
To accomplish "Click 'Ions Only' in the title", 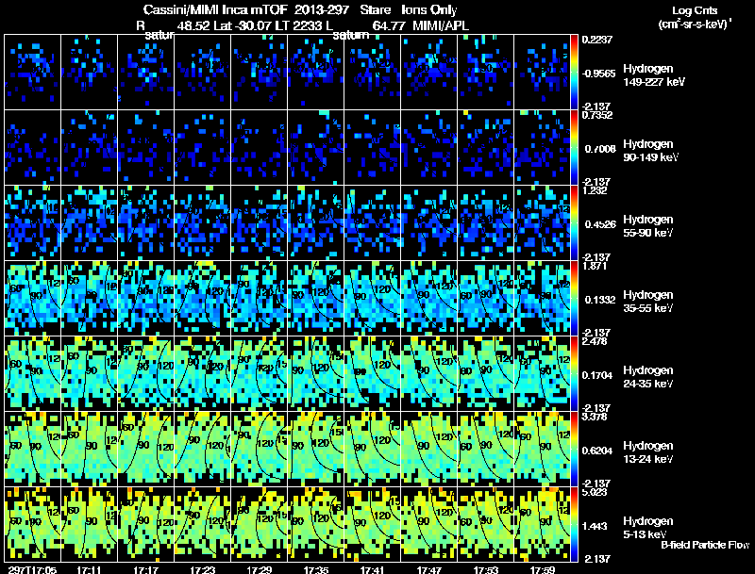I will tap(429, 9).
